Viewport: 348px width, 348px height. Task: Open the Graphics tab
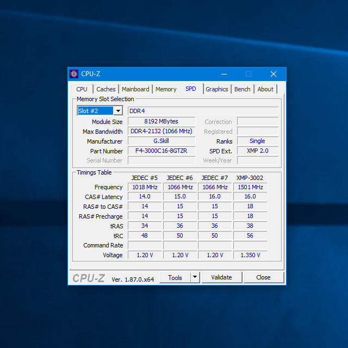point(217,89)
